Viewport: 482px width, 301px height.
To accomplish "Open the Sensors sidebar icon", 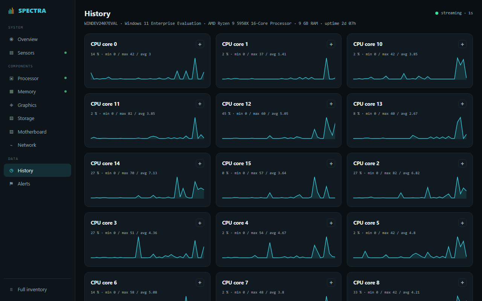I will (11, 53).
